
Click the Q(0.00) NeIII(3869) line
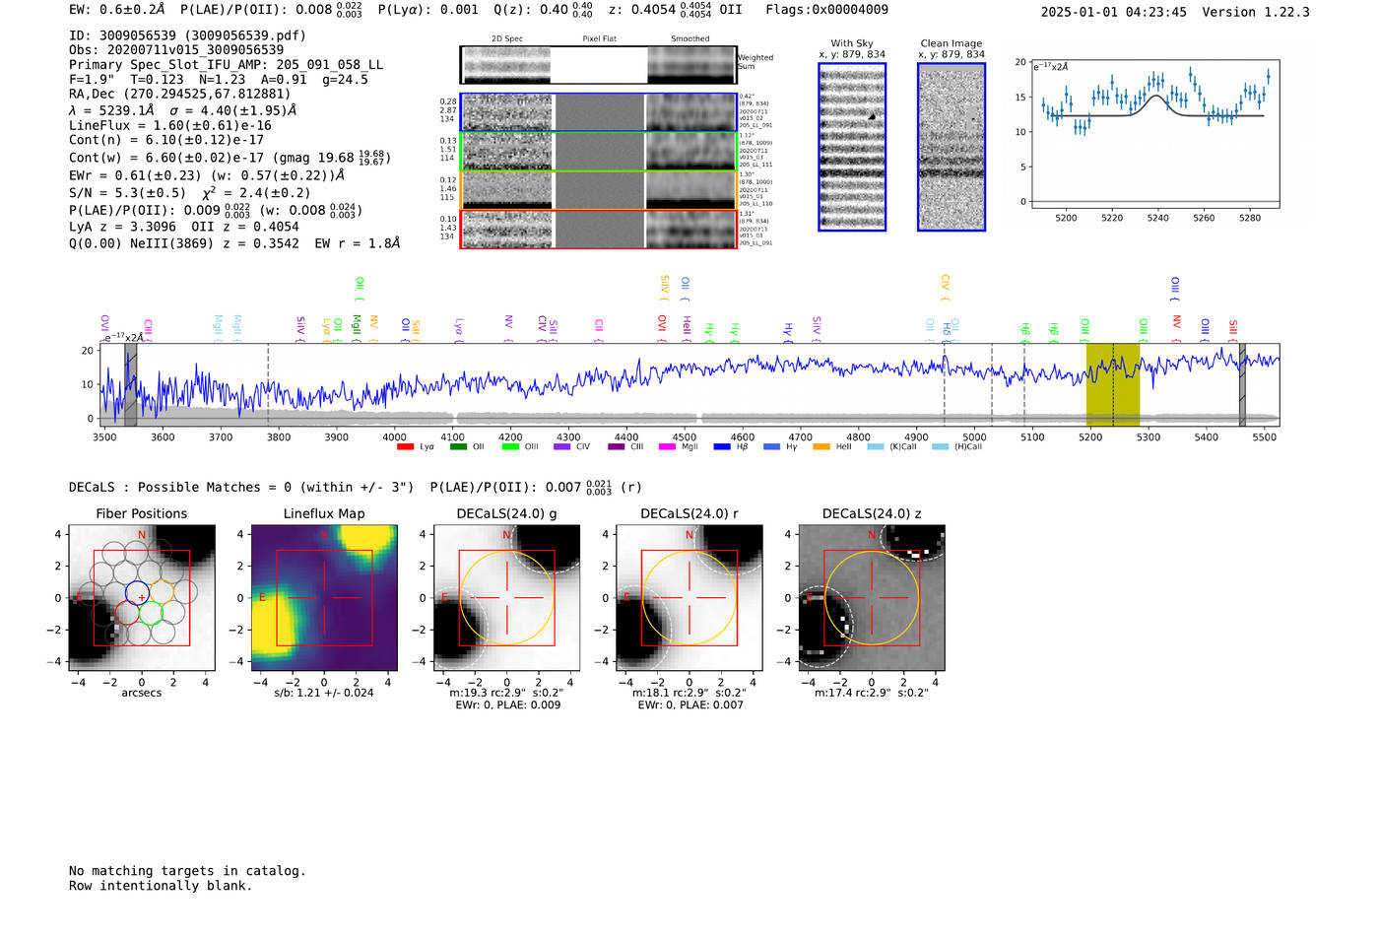pos(234,243)
